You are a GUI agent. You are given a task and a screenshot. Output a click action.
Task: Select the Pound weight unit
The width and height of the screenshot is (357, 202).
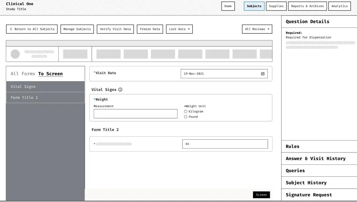coord(186,117)
